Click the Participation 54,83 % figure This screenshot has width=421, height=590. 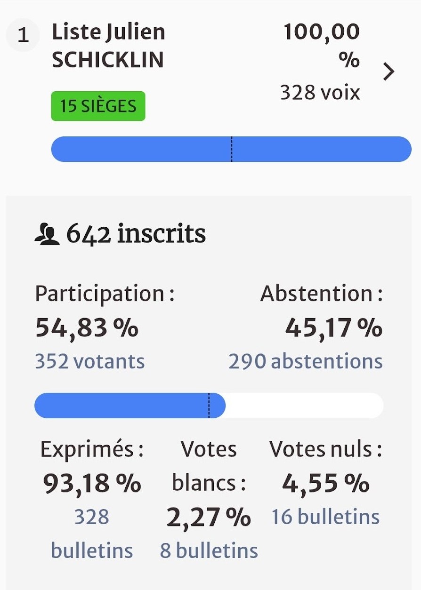[87, 327]
